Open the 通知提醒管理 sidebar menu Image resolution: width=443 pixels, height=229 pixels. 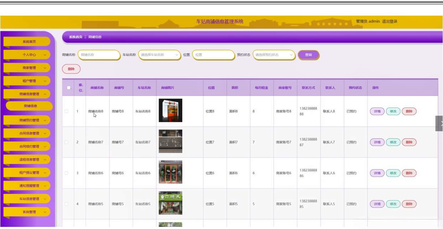pos(27,186)
